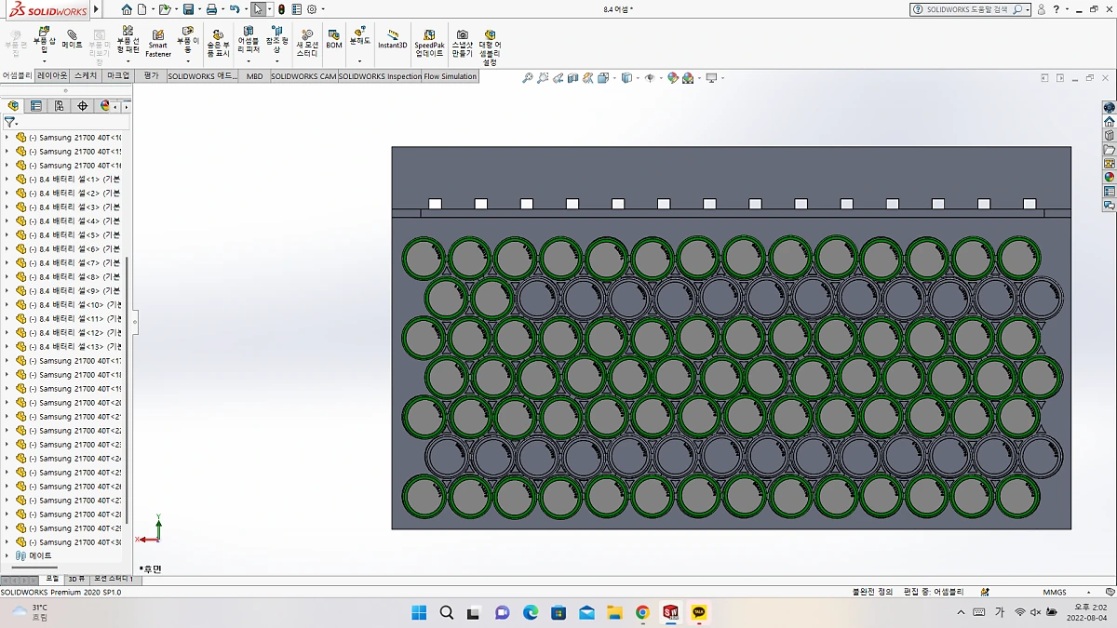Open the Options gear icon

pos(312,9)
